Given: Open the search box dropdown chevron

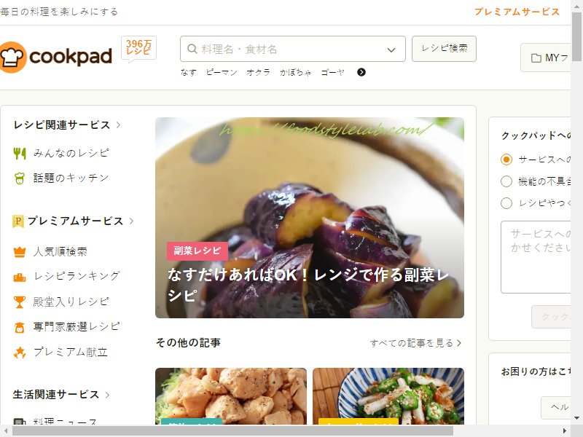Looking at the screenshot, I should [x=391, y=50].
